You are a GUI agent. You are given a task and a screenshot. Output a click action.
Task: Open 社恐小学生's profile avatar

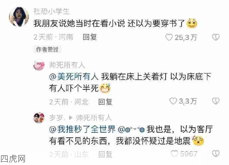tap(19, 17)
